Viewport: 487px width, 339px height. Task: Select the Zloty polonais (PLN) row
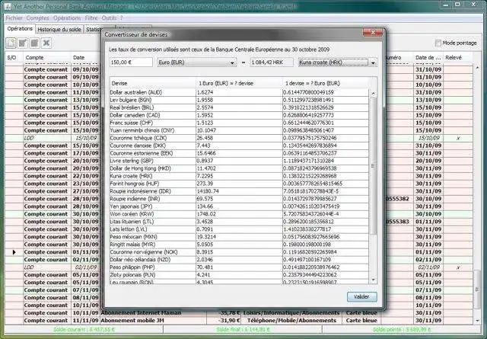point(239,274)
